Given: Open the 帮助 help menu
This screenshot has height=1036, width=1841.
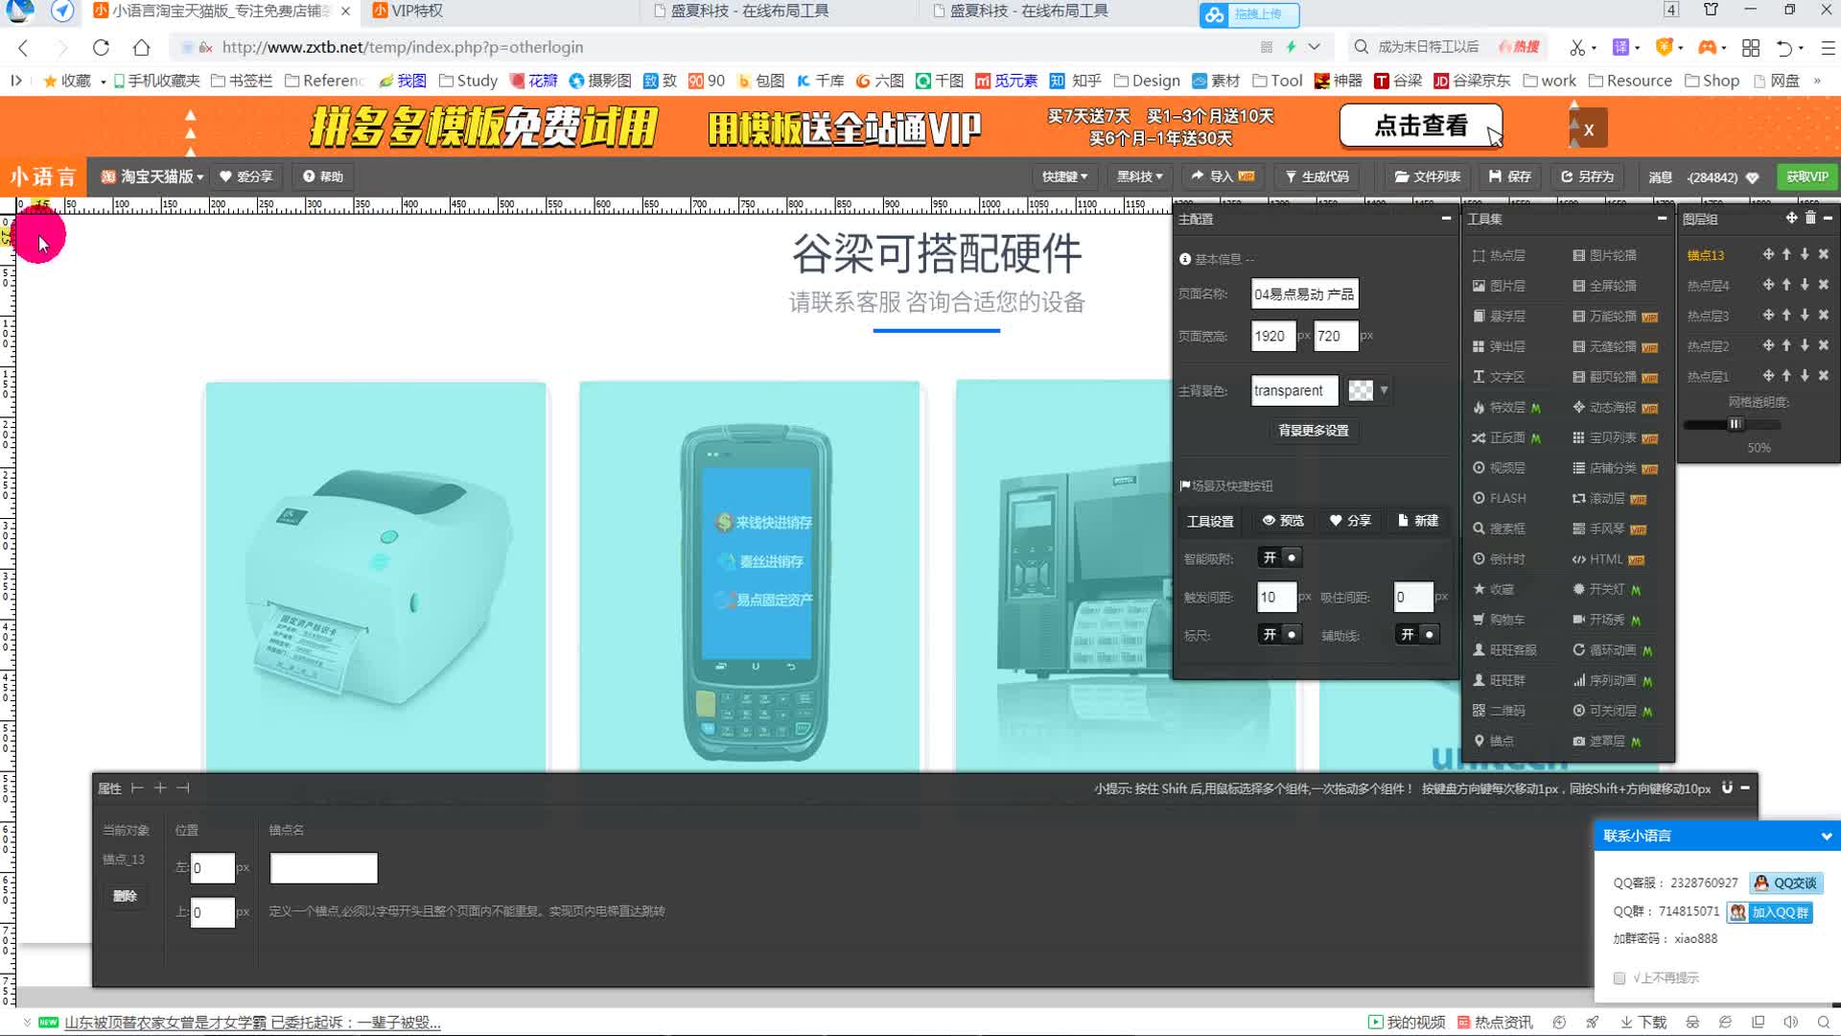Looking at the screenshot, I should point(323,177).
